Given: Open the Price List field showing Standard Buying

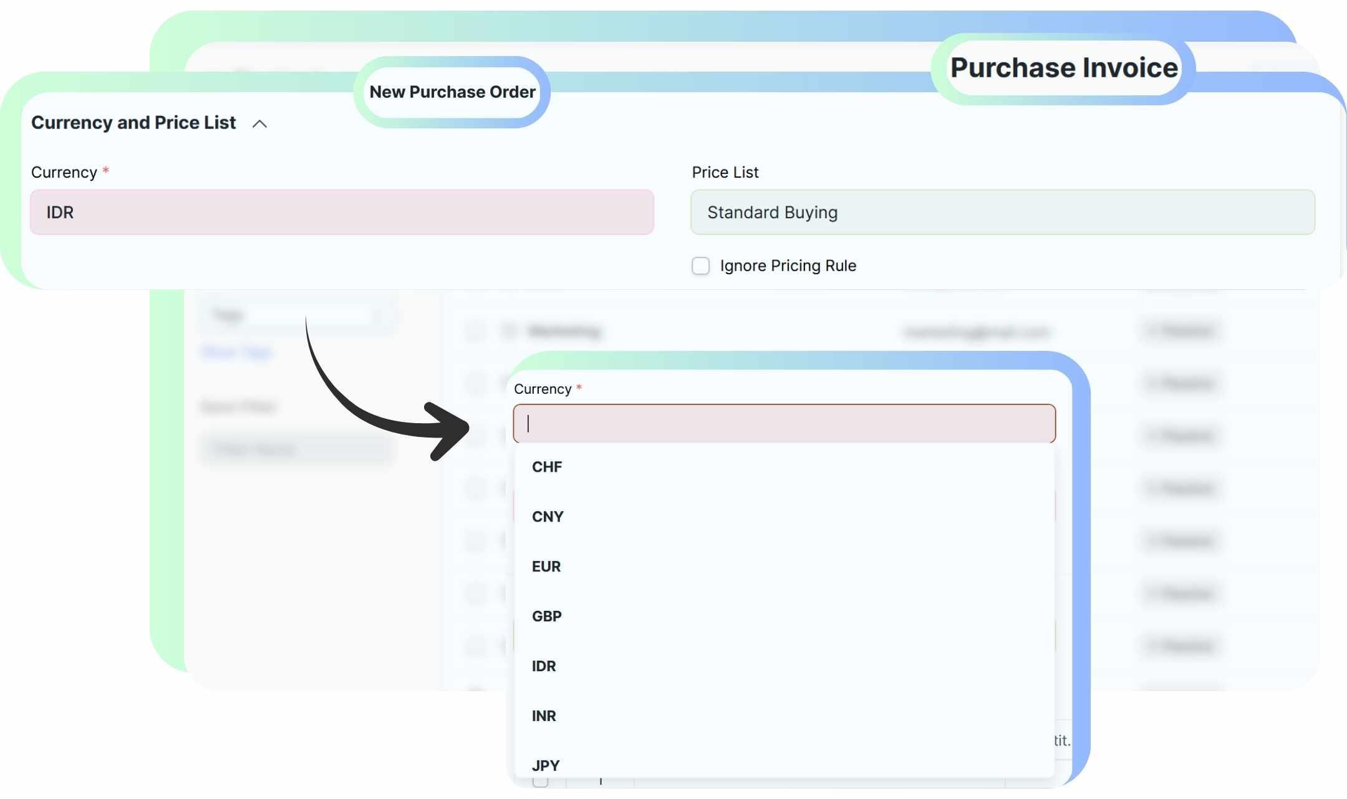Looking at the screenshot, I should (x=1002, y=213).
